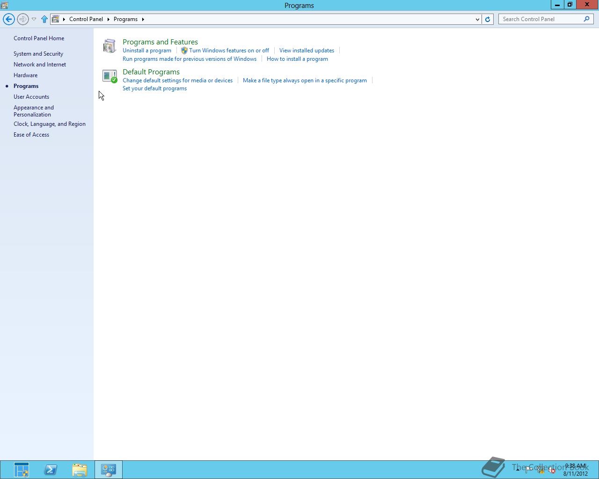Change default settings for media or devices

(177, 80)
